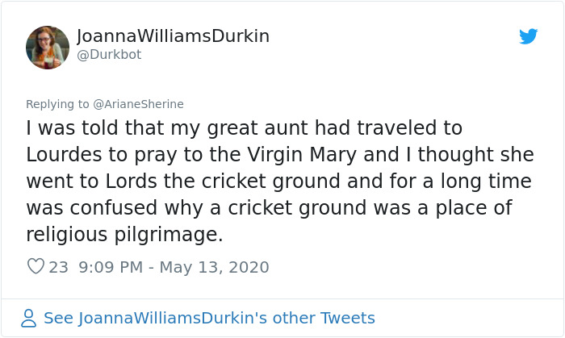Screen dimensions: 565x338
Task: Click the person icon beside other Tweets
Action: tap(29, 318)
